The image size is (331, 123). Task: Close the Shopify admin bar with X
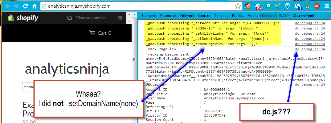[120, 18]
